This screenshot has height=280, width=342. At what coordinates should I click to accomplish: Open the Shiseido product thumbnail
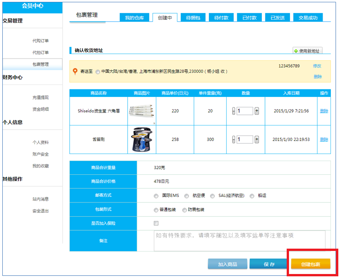point(142,111)
